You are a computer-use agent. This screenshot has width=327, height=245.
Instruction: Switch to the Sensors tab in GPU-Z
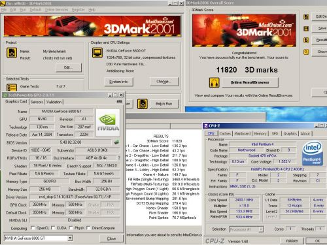click(x=37, y=102)
